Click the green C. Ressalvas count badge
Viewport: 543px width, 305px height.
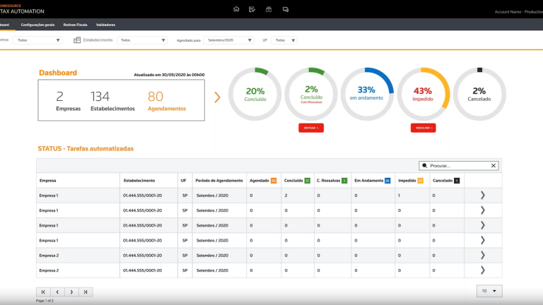[344, 181]
